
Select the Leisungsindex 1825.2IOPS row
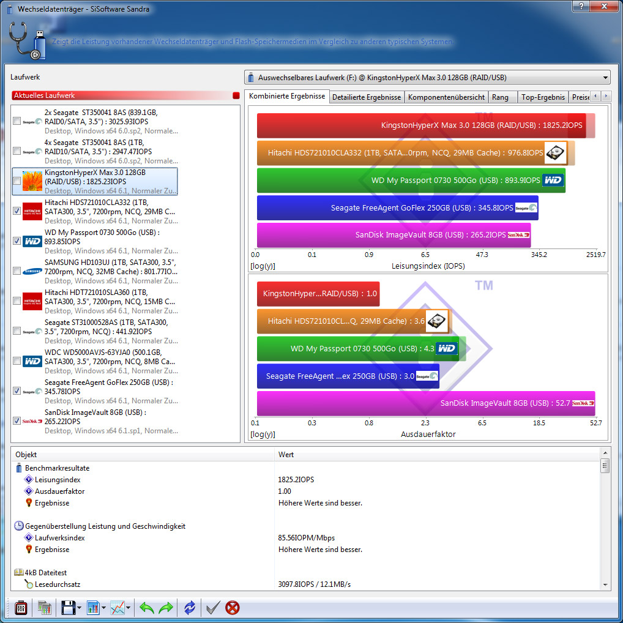306,480
